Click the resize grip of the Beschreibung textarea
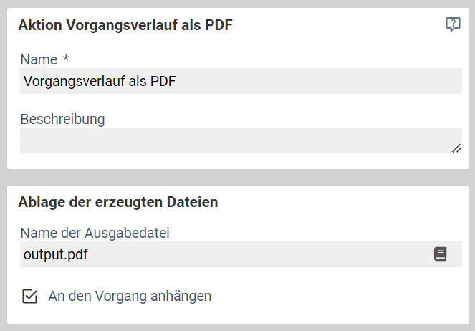475x331 pixels. click(456, 148)
